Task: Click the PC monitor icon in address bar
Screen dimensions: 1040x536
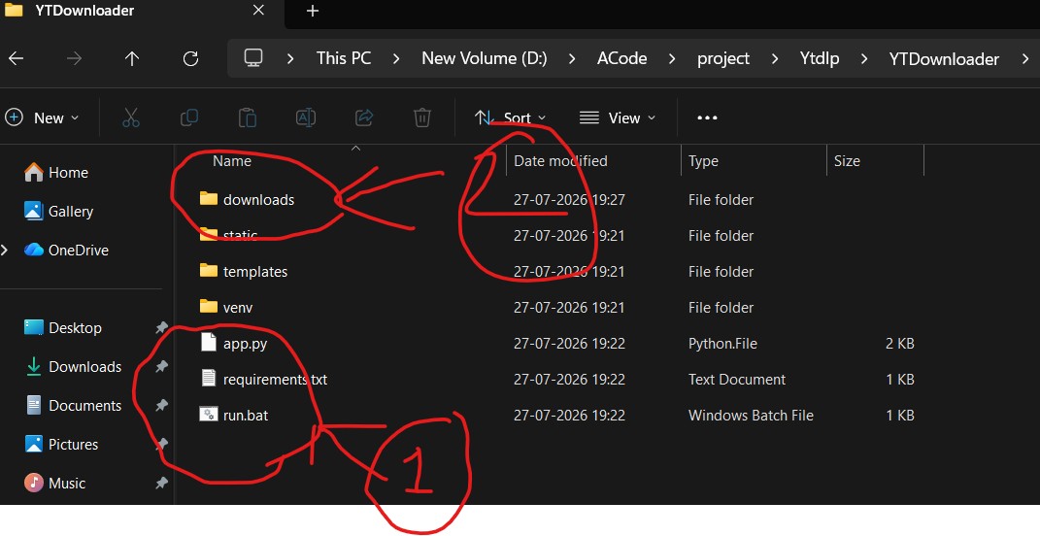Action: click(253, 57)
